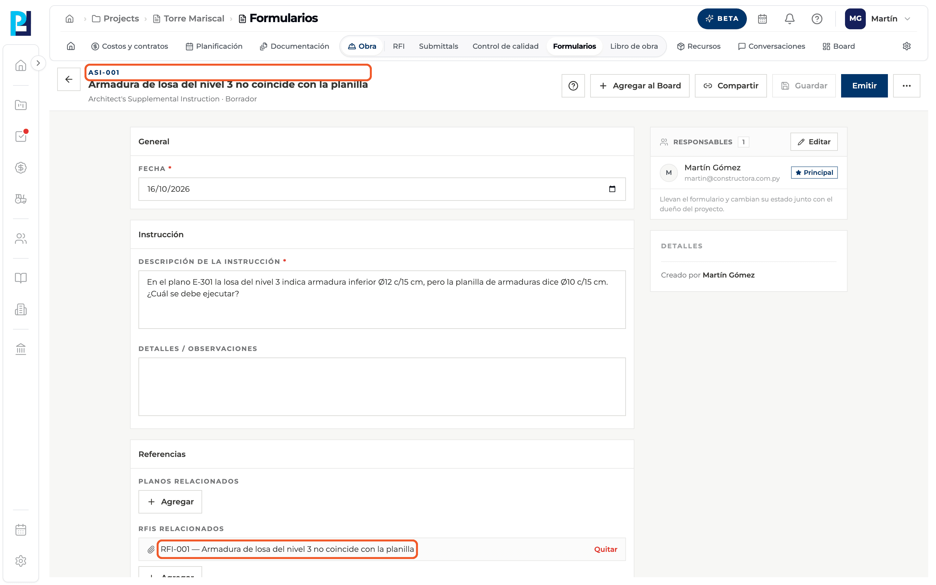
Task: Select the Obra tab
Action: click(362, 46)
